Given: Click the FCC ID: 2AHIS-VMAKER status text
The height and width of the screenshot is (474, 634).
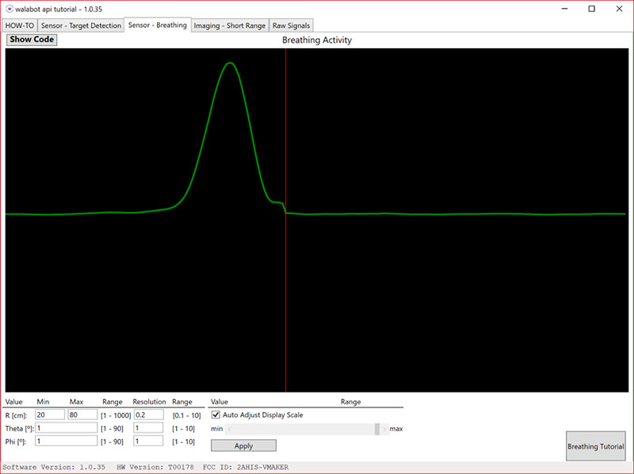Looking at the screenshot, I should [x=246, y=467].
